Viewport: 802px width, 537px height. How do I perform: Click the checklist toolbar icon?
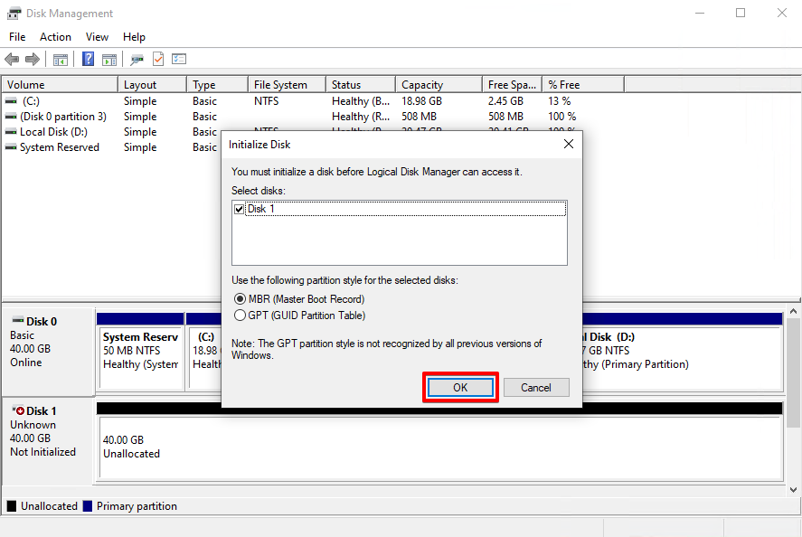point(178,59)
